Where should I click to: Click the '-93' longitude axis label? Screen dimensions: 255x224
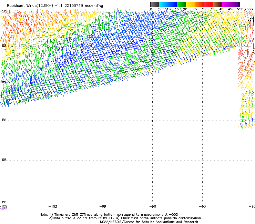tap(203, 206)
